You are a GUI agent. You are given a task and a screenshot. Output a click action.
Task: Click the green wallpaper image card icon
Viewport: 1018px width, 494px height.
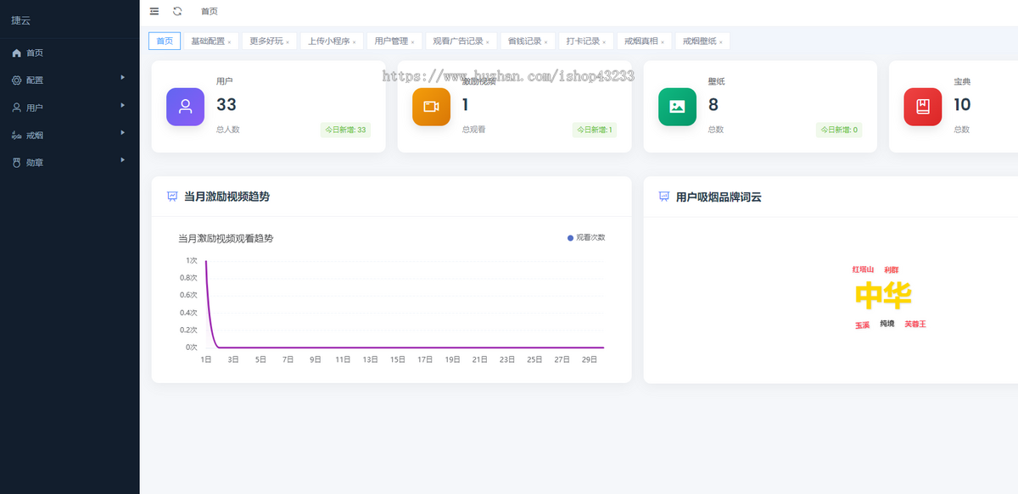tap(677, 107)
